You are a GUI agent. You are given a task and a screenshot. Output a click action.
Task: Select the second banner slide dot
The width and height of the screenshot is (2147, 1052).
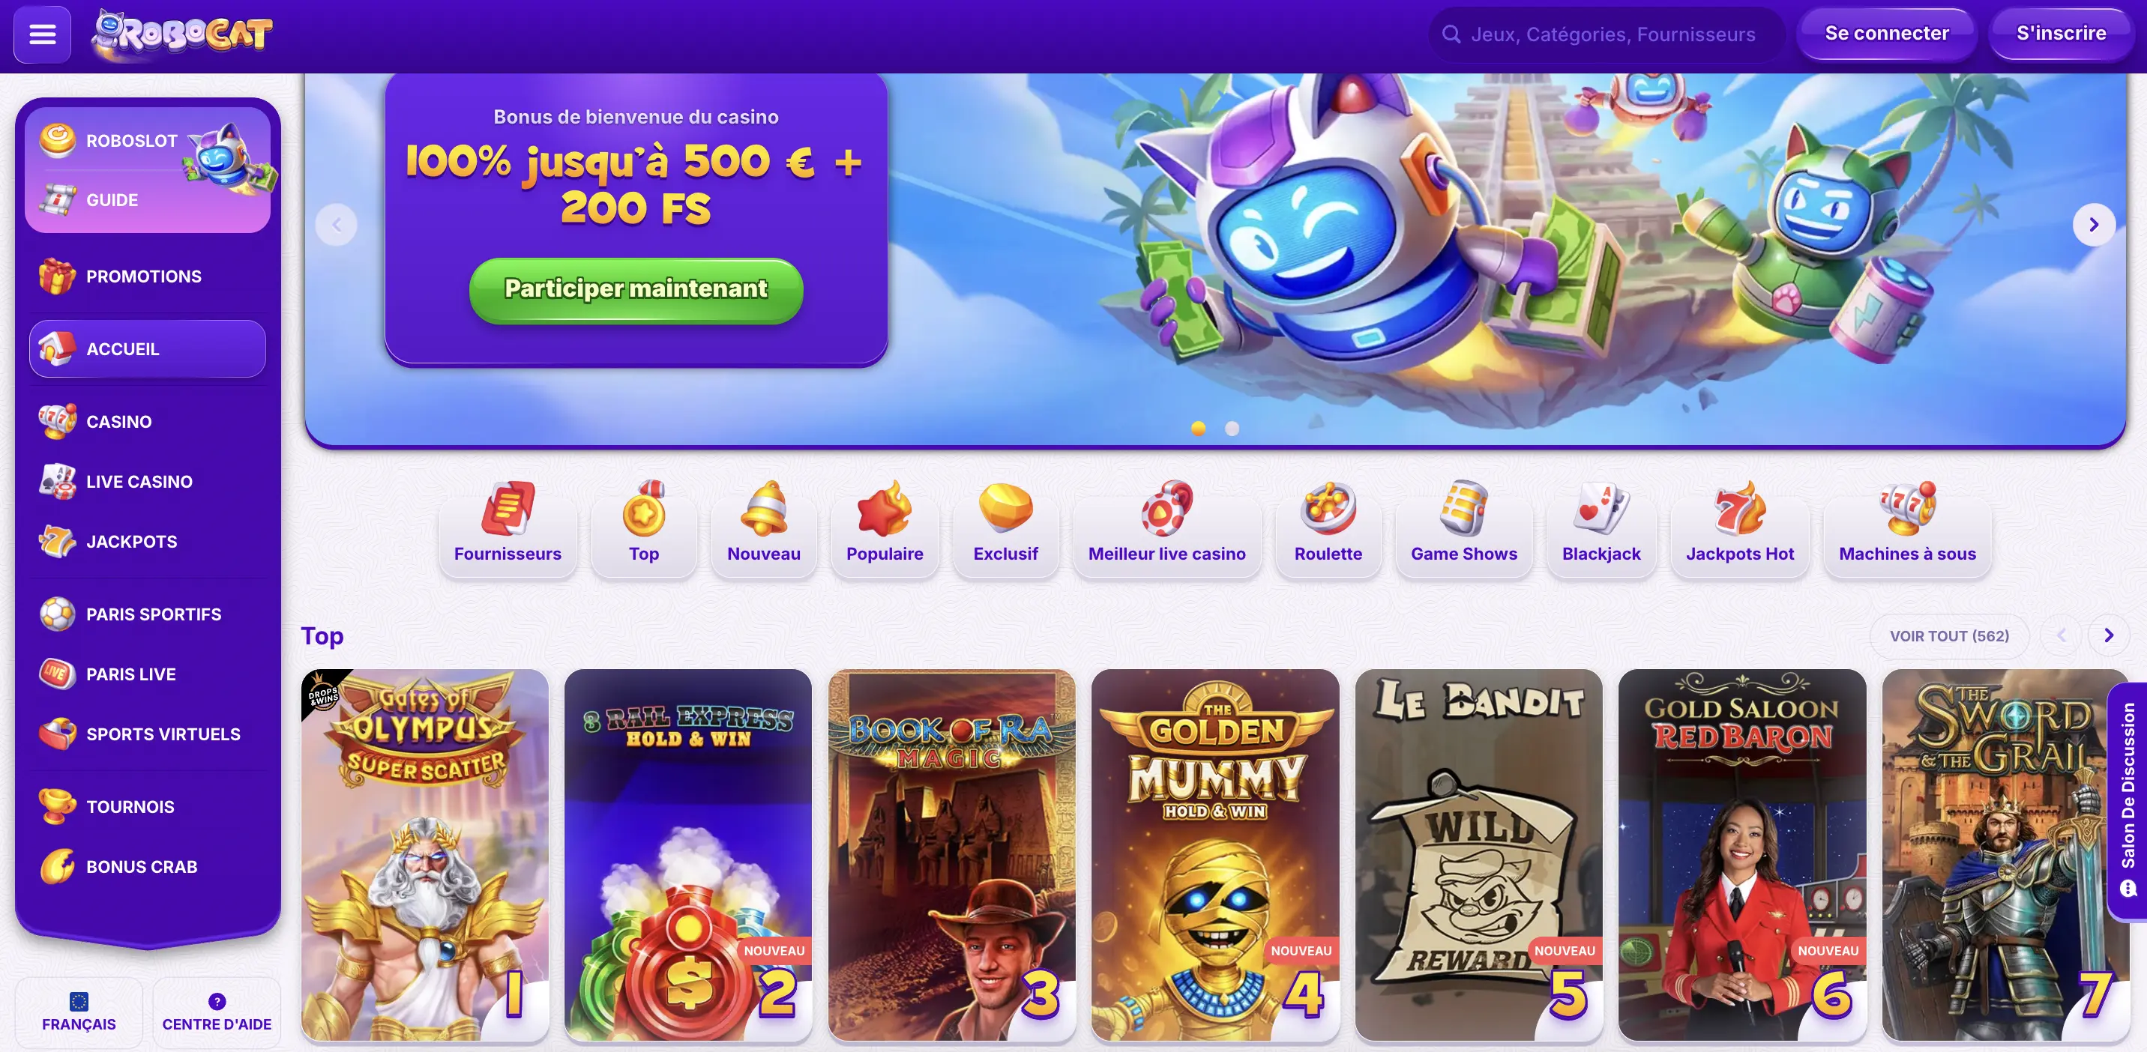(x=1232, y=428)
